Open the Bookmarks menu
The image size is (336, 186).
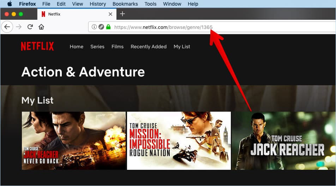pyautogui.click(x=125, y=4)
